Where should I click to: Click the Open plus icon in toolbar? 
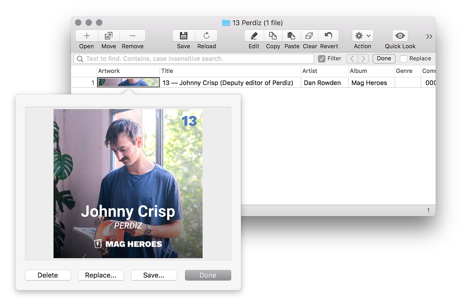pos(87,36)
